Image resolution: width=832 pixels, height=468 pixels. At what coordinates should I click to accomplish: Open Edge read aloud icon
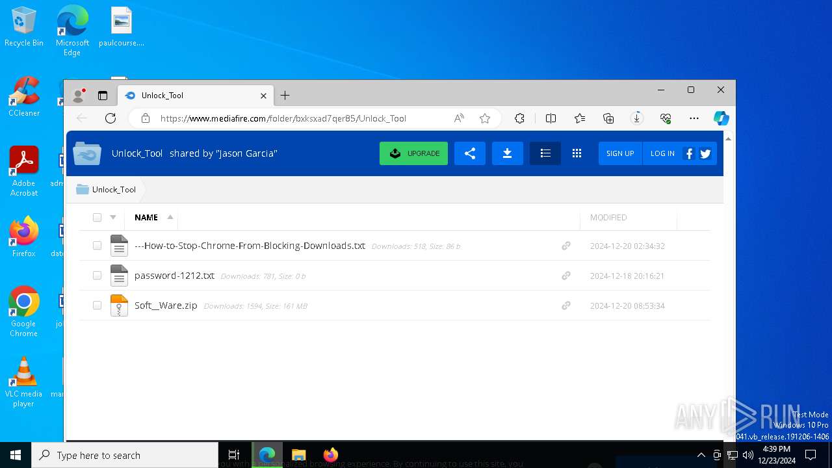click(459, 118)
